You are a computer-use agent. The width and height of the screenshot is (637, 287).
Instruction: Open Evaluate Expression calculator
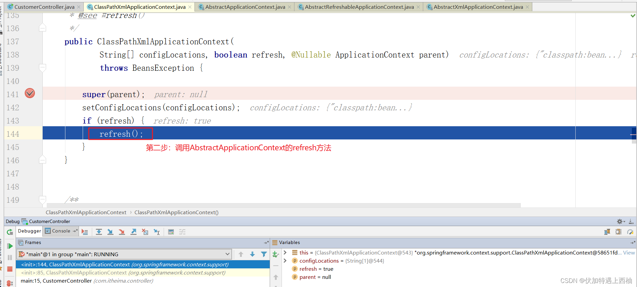click(x=171, y=232)
